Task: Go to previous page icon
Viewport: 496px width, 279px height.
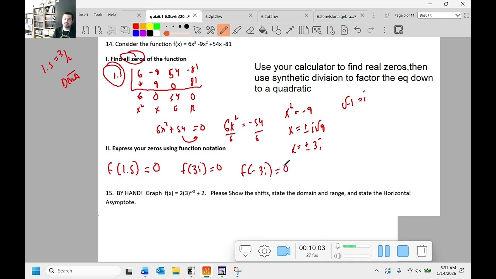Action: click(x=86, y=30)
